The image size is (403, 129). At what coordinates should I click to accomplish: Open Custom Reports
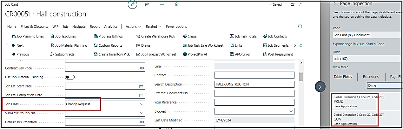pyautogui.click(x=108, y=45)
